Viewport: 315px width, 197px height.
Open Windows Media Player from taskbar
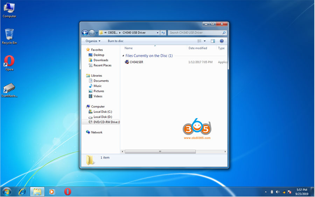pyautogui.click(x=52, y=192)
